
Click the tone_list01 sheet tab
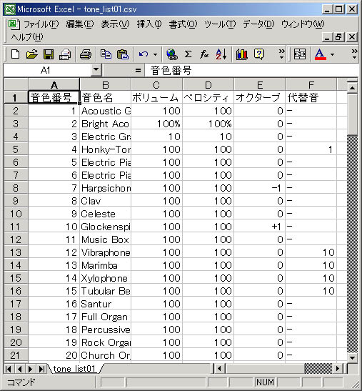tap(74, 369)
